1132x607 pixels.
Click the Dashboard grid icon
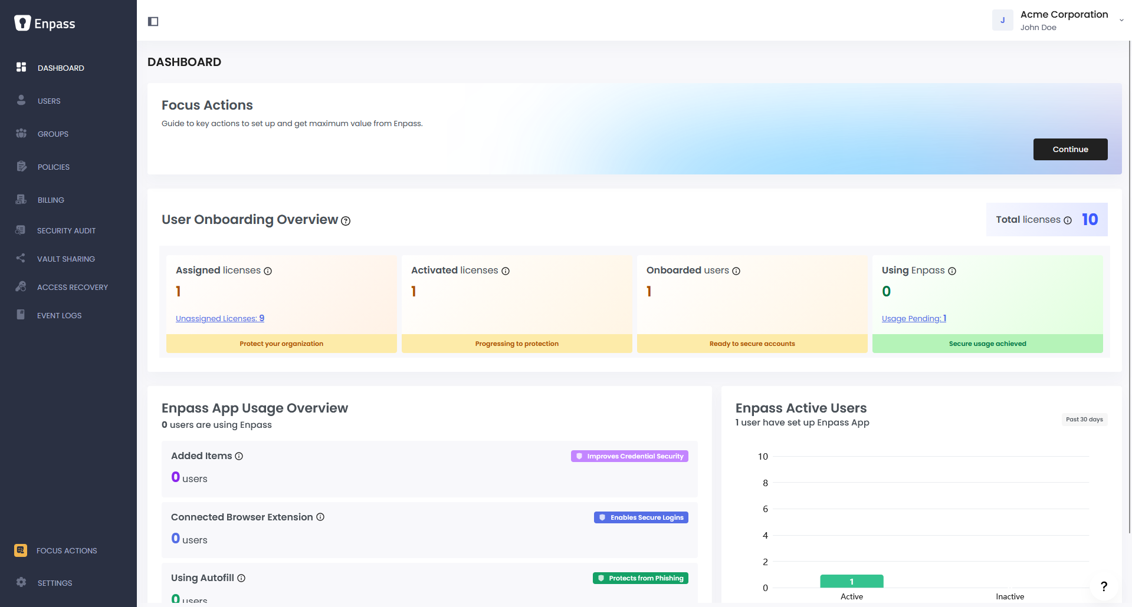pos(21,67)
